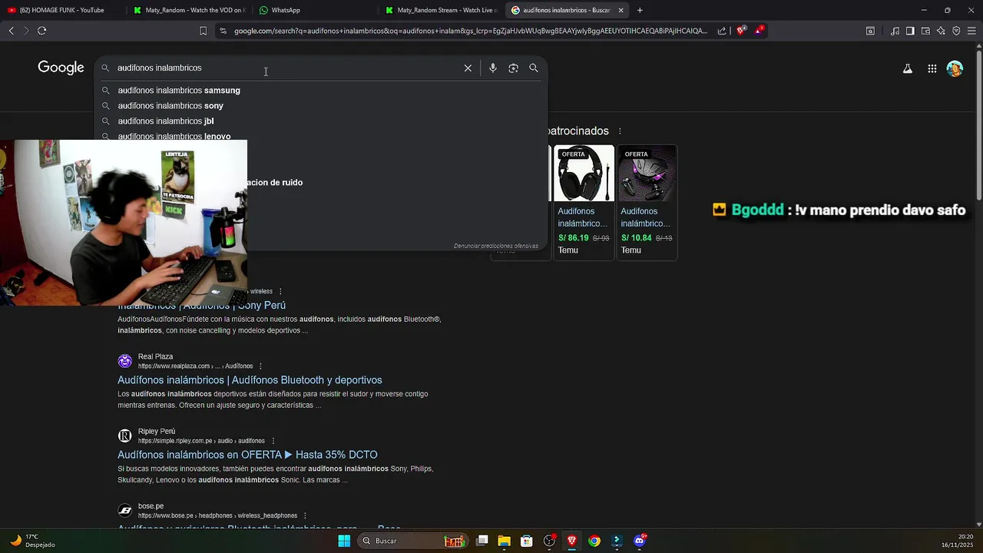Switch to Maty_Random VOD Kick tab

188,10
